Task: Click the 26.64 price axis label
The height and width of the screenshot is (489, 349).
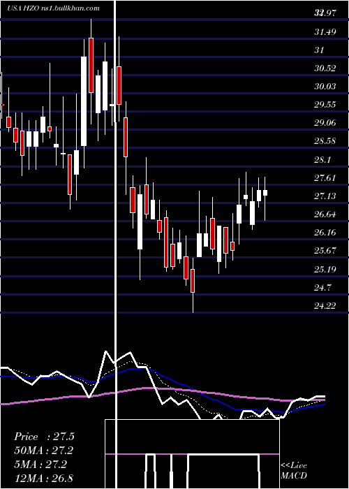Action: [x=325, y=214]
